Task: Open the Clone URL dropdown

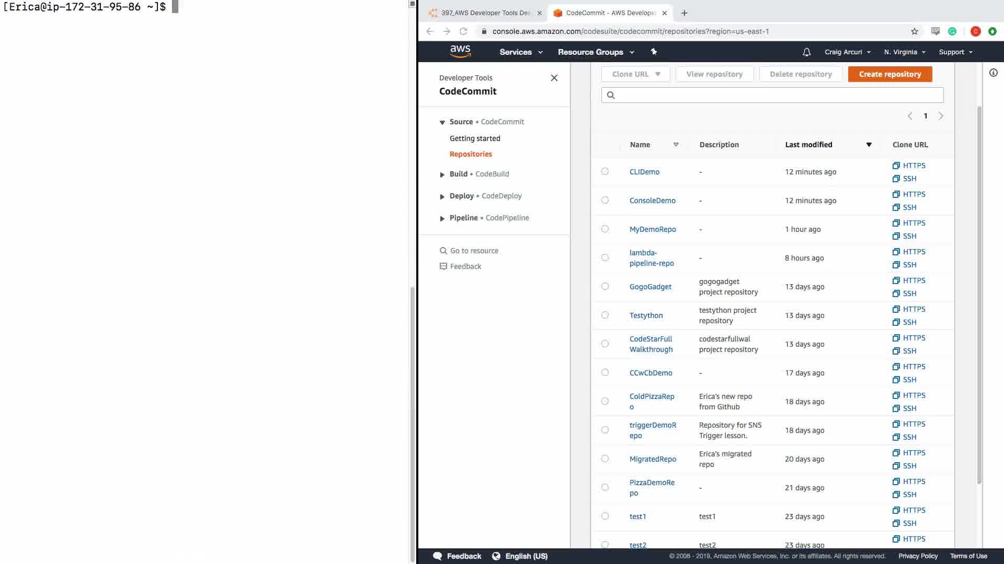Action: tap(636, 74)
